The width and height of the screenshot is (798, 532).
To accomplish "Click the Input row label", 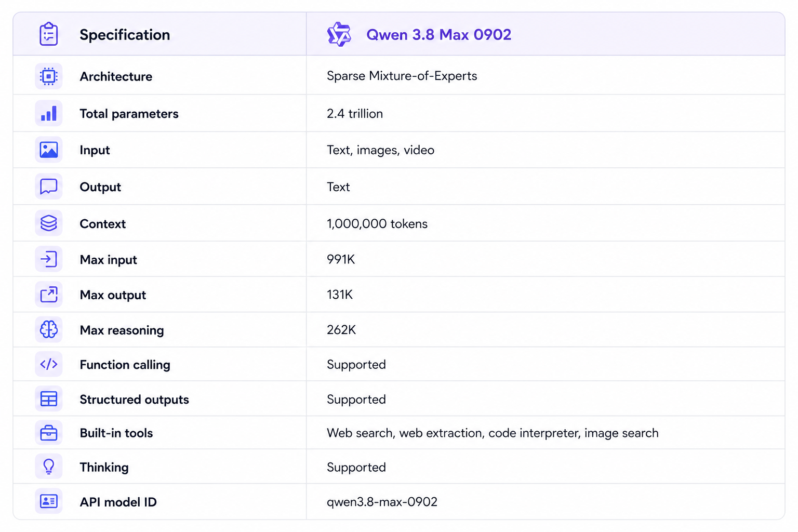I will (95, 150).
